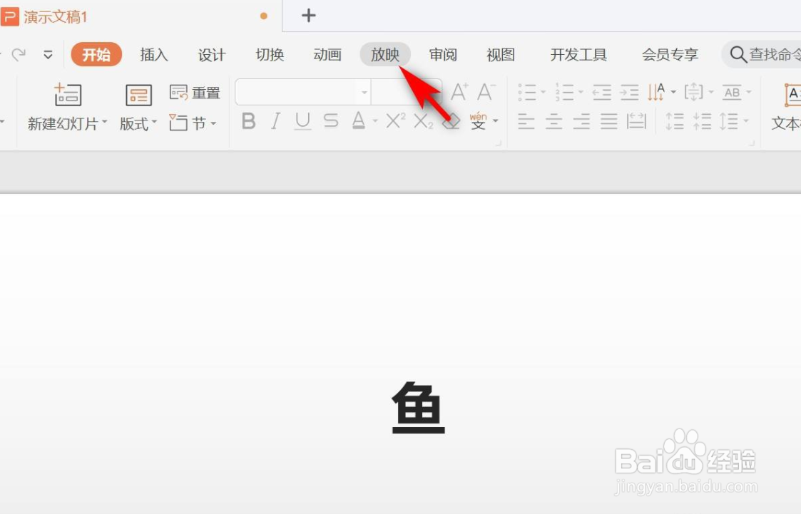Toggle underline formatting
Image resolution: width=801 pixels, height=514 pixels.
tap(302, 121)
